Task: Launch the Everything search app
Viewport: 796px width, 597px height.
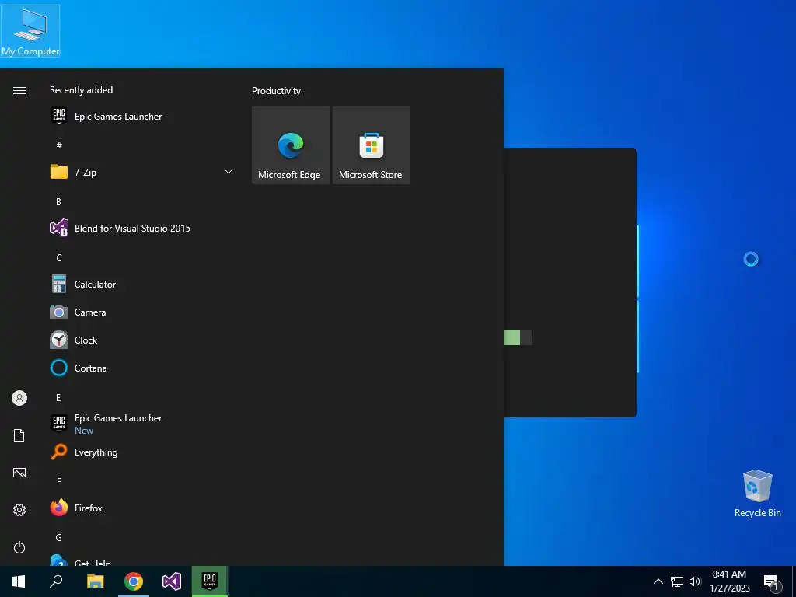Action: coord(141,452)
